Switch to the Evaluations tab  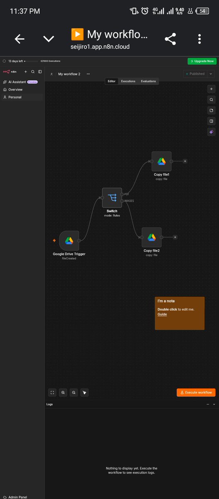point(148,81)
